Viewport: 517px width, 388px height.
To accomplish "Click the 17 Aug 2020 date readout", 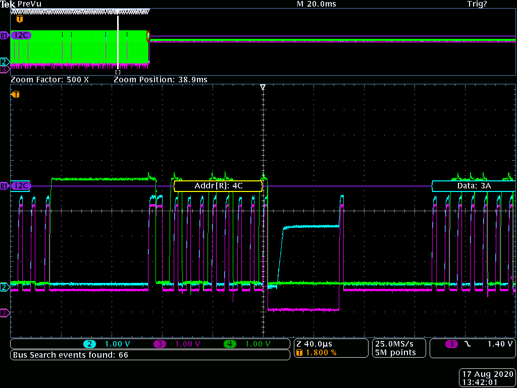I will (x=487, y=374).
